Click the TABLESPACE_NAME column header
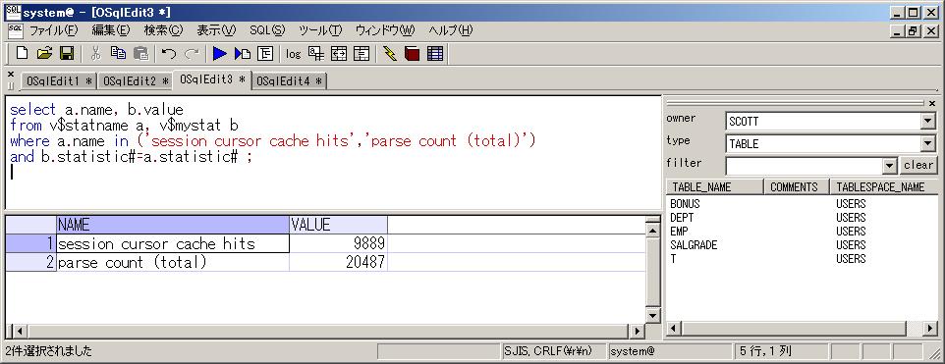 [883, 186]
